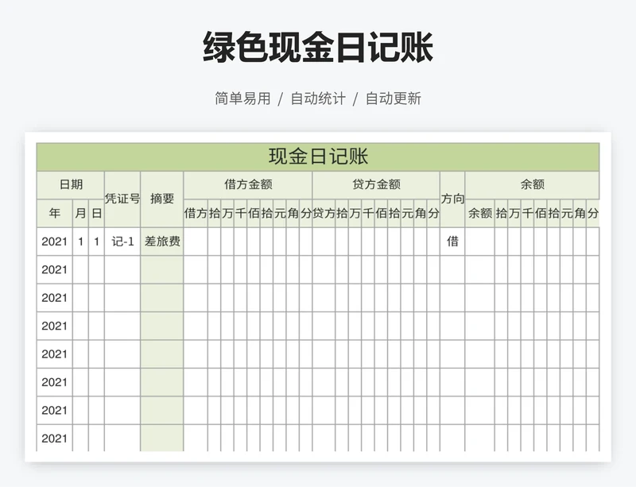Click the main title 绿色现金日记账

tap(318, 47)
